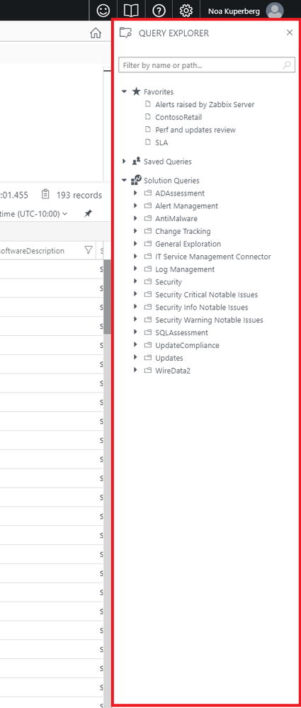Open the settings gear icon
This screenshot has width=301, height=708.
coord(186,10)
